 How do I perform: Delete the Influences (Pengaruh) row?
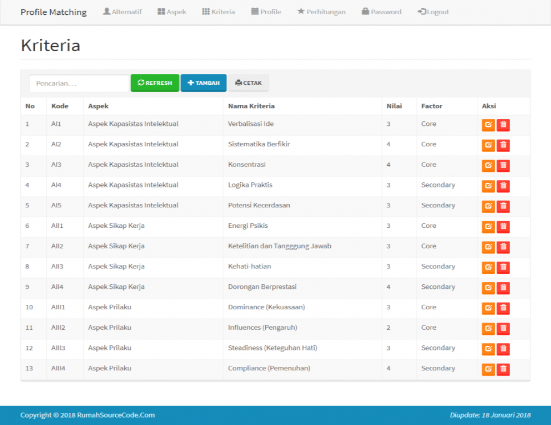pyautogui.click(x=503, y=328)
